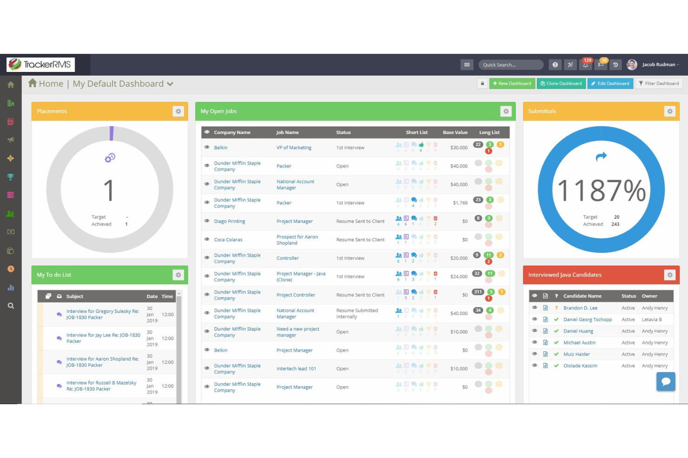Open the Coca Colaras company link
Screen dimensions: 688x458
(228, 240)
